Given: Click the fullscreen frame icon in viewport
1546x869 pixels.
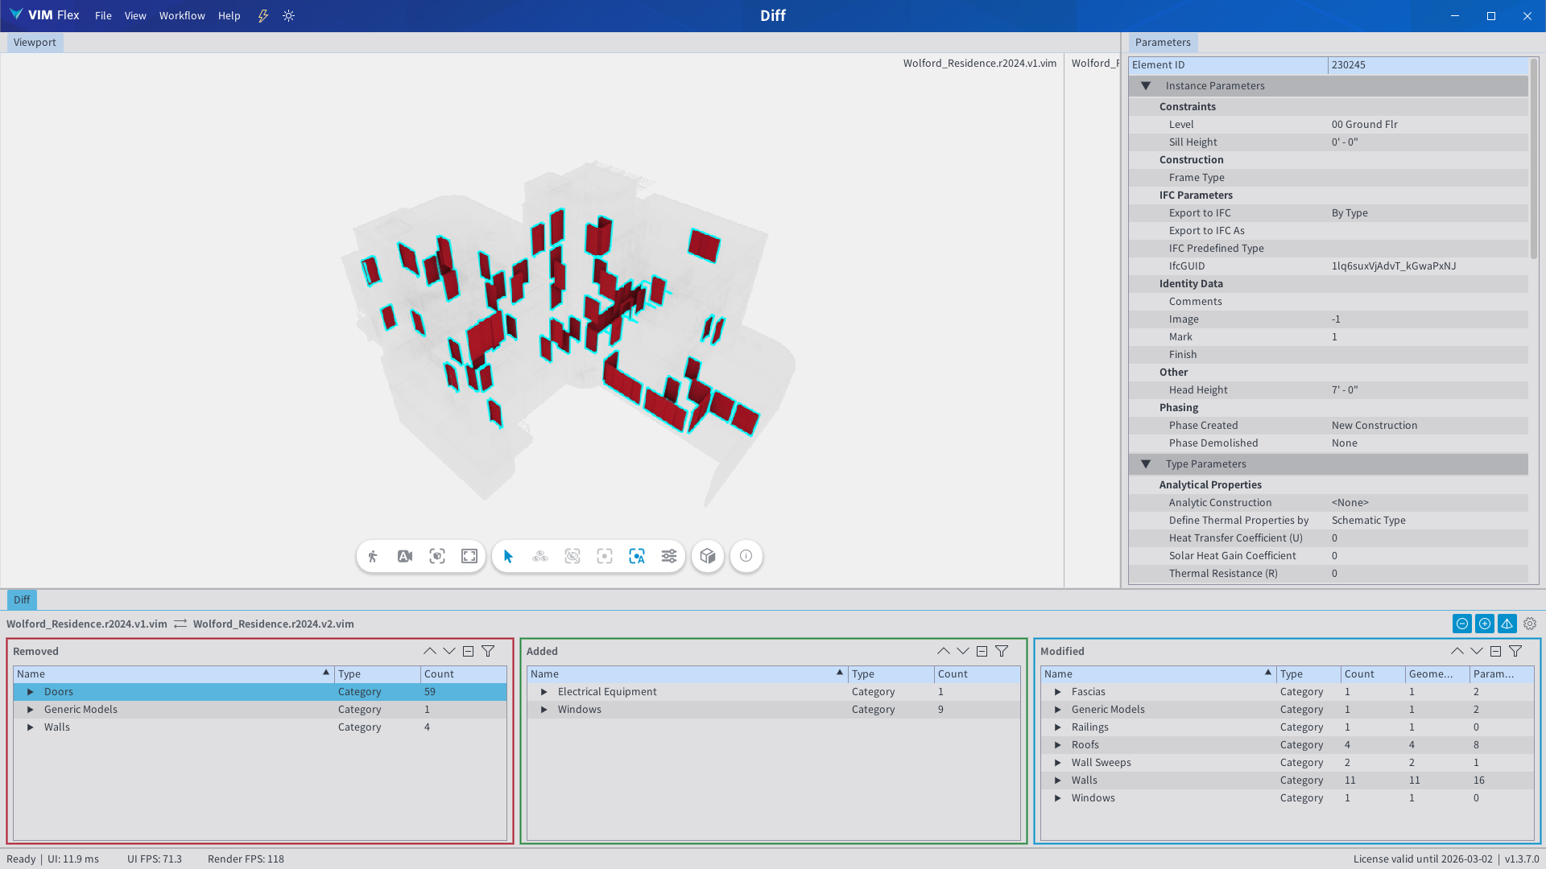Looking at the screenshot, I should click(x=469, y=556).
